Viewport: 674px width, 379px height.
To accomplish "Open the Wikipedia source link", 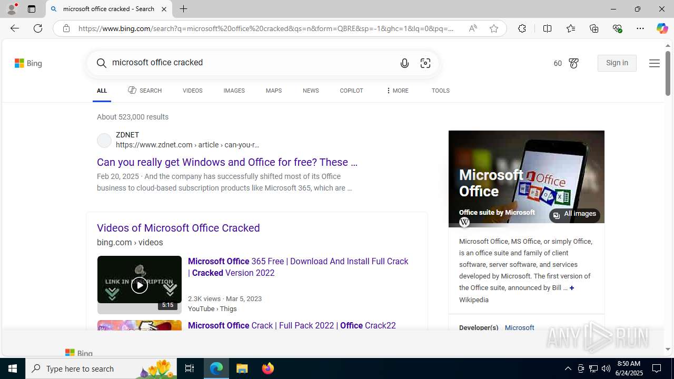I will click(x=473, y=300).
